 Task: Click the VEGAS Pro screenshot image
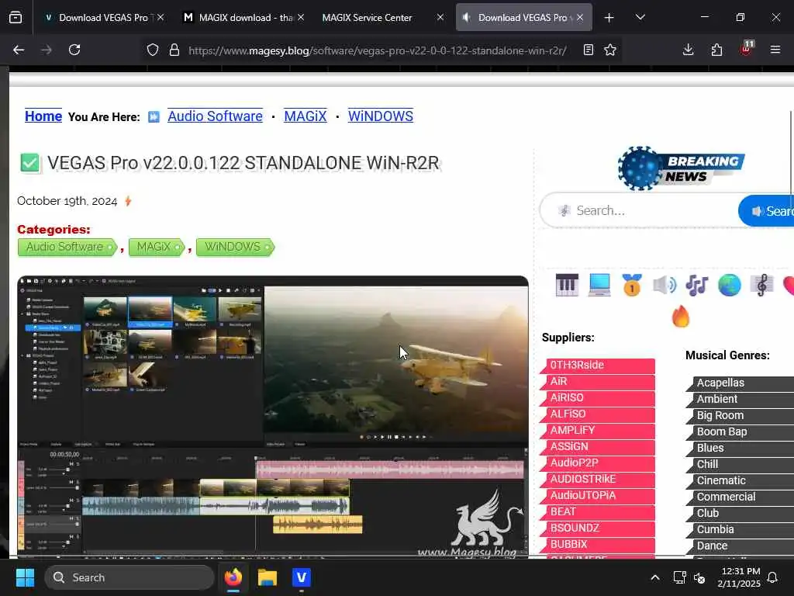(x=272, y=417)
